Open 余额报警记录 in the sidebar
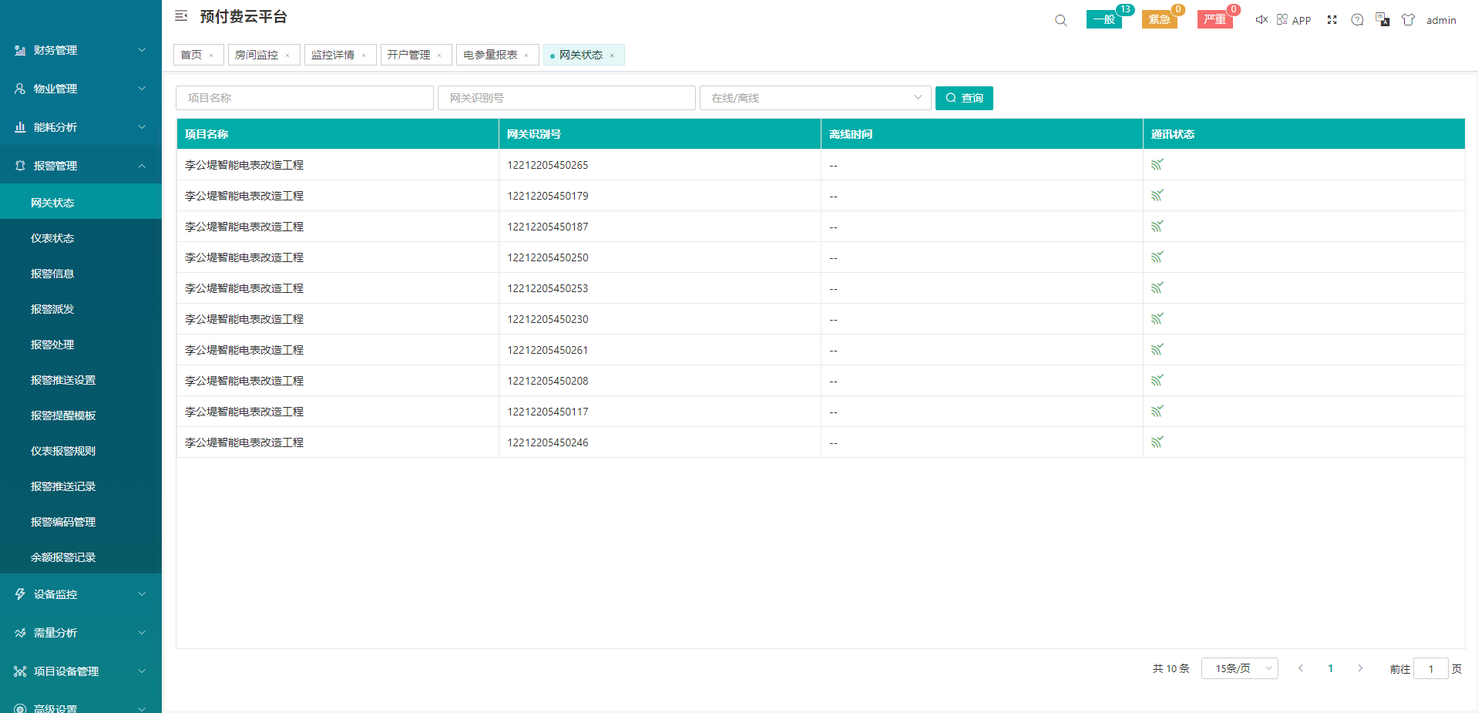1478x713 pixels. click(81, 557)
